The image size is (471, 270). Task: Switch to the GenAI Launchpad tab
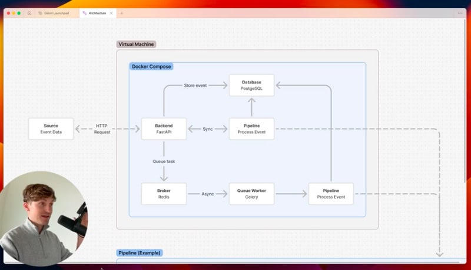coord(58,13)
